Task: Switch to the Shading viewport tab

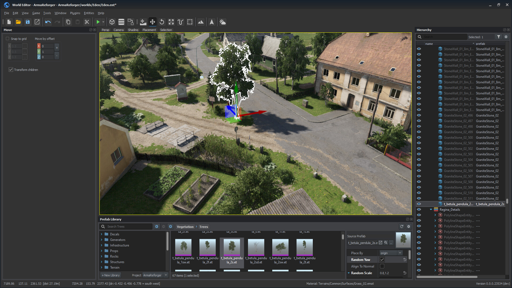Action: (133, 30)
